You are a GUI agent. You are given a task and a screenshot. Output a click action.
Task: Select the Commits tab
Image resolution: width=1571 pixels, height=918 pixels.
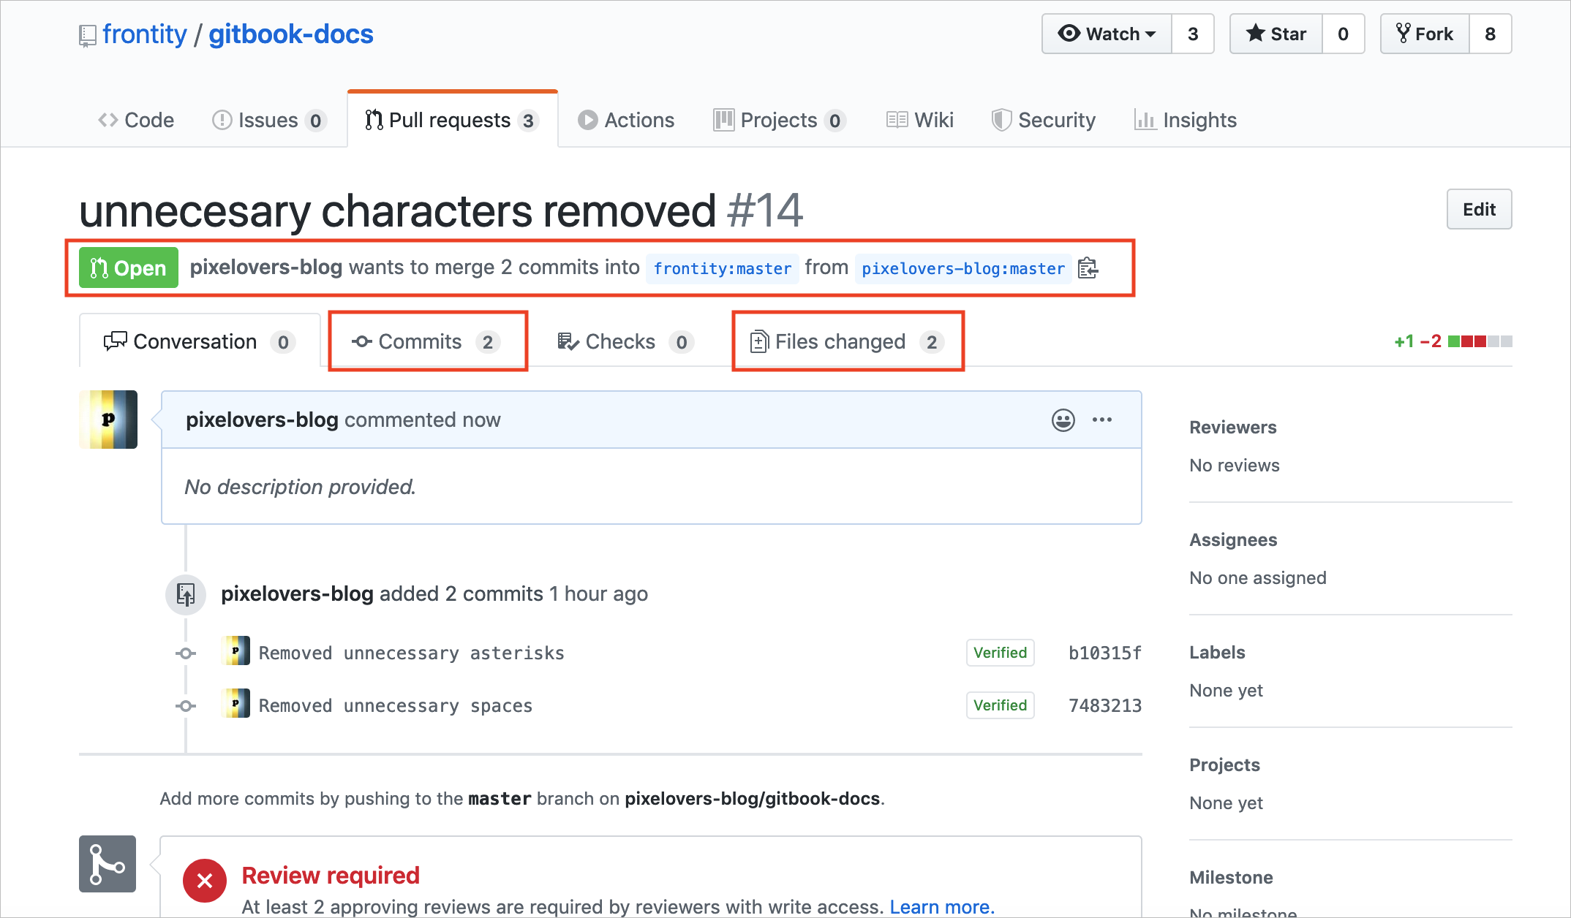pyautogui.click(x=427, y=341)
